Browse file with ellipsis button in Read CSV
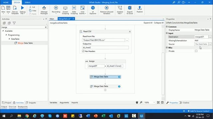This screenshot has width=213, height=119. [x=127, y=40]
